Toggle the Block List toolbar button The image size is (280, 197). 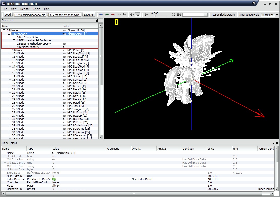(x=268, y=15)
